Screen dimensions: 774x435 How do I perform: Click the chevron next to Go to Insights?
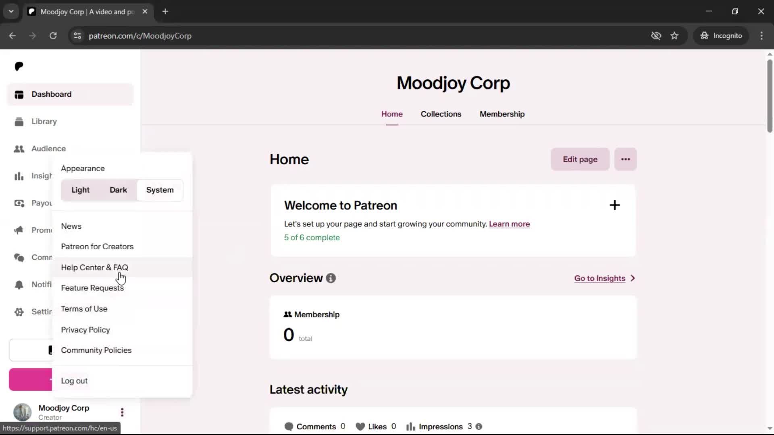tap(633, 278)
